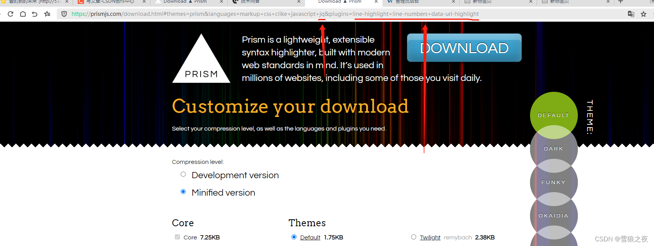Choose the Twilight theme radio button

pyautogui.click(x=413, y=237)
